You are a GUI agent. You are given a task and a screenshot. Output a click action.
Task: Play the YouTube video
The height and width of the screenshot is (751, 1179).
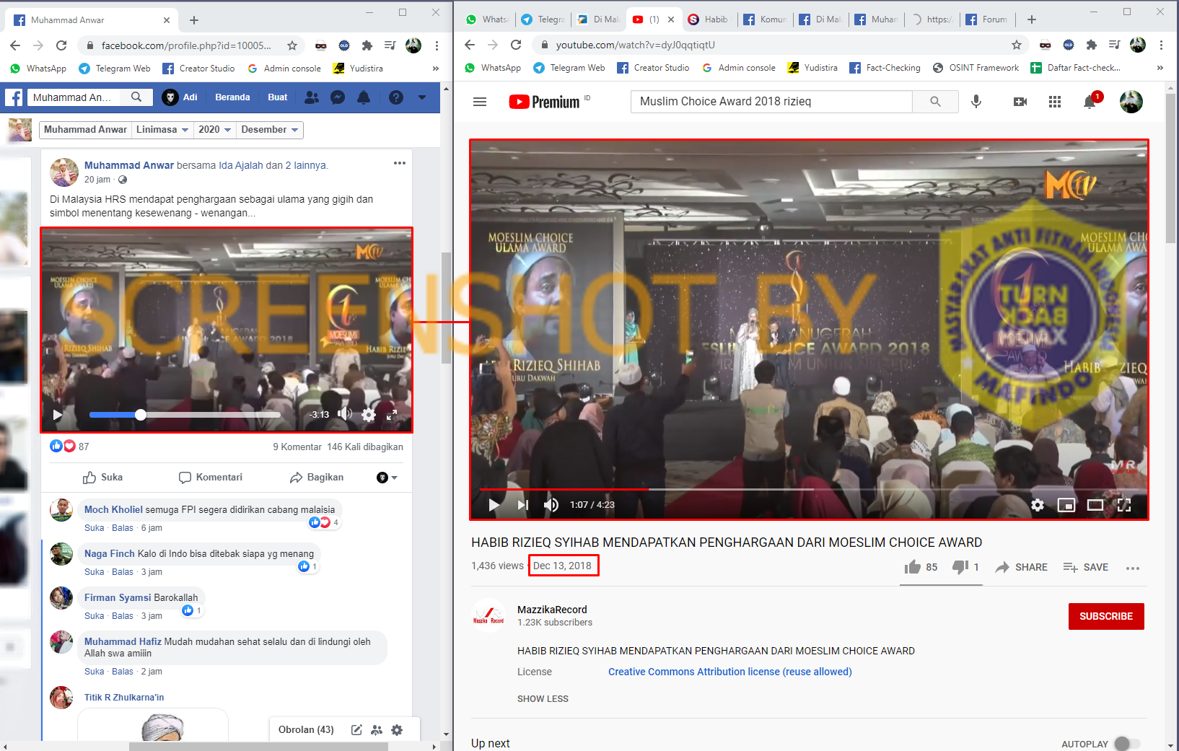tap(494, 505)
